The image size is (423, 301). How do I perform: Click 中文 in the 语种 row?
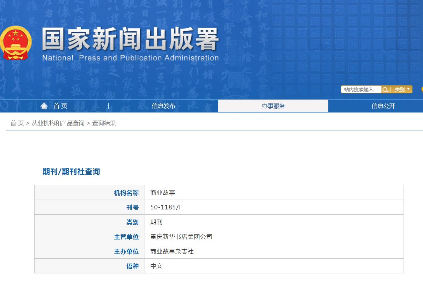click(x=155, y=266)
